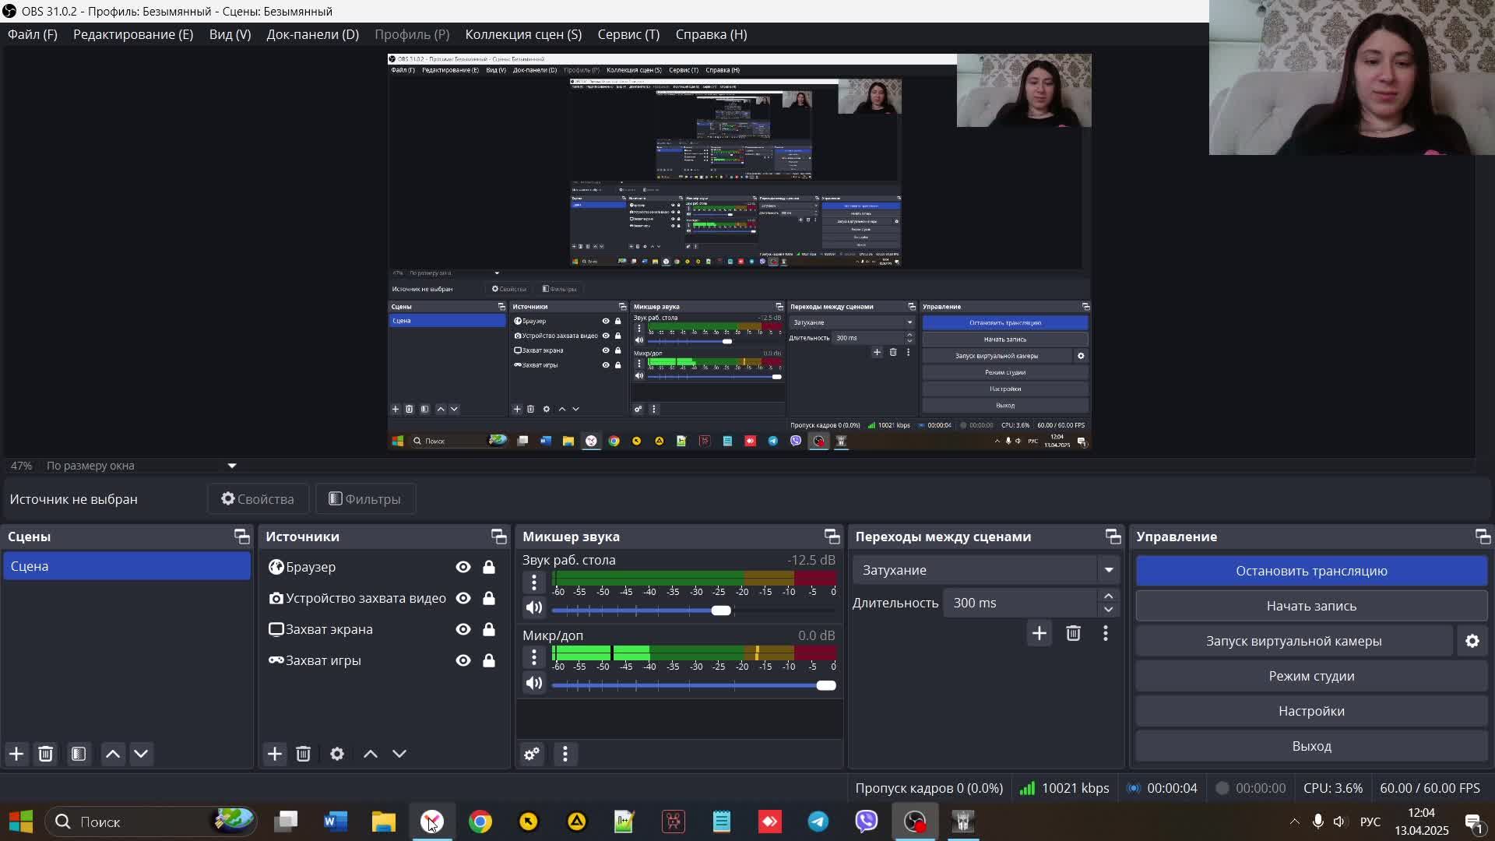
Task: Open three-dot menu for Микр/доп channel
Action: pyautogui.click(x=534, y=658)
